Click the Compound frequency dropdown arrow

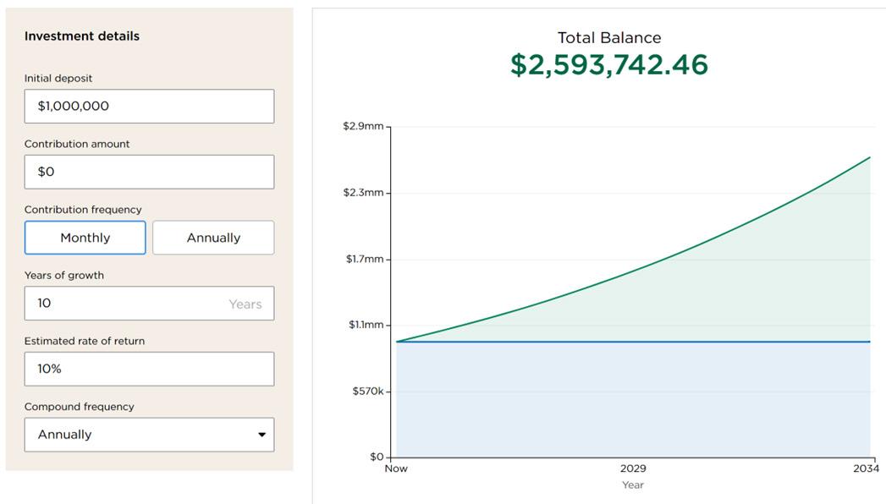tap(261, 435)
